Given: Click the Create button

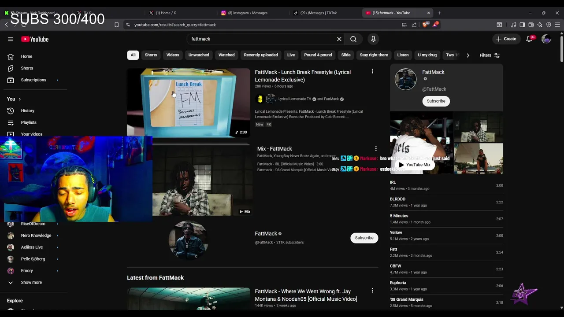Looking at the screenshot, I should pos(506,39).
